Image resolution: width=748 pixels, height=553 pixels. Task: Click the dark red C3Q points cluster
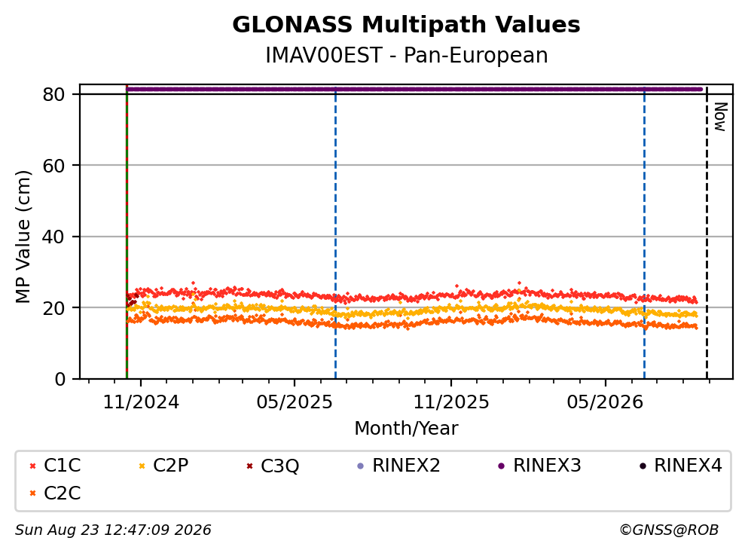point(132,300)
